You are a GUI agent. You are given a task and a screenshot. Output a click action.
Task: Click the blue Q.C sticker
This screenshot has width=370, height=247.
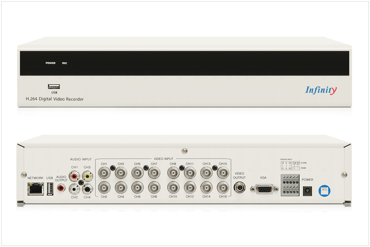coord(324,190)
